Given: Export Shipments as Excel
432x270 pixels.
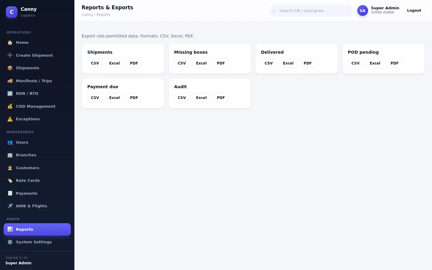Looking at the screenshot, I should (114, 63).
